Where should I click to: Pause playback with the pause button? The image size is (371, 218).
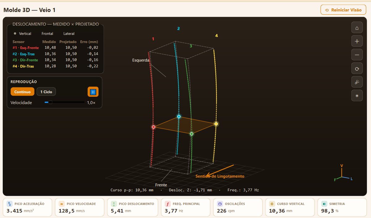[93, 92]
